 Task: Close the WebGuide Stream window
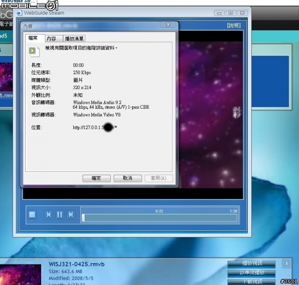pyautogui.click(x=242, y=13)
